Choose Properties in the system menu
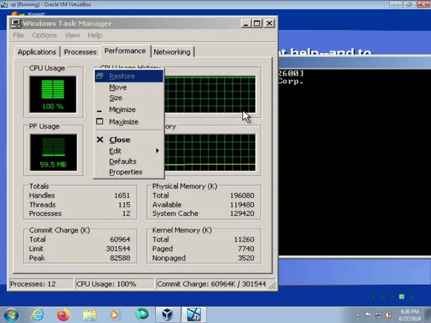 (x=129, y=172)
